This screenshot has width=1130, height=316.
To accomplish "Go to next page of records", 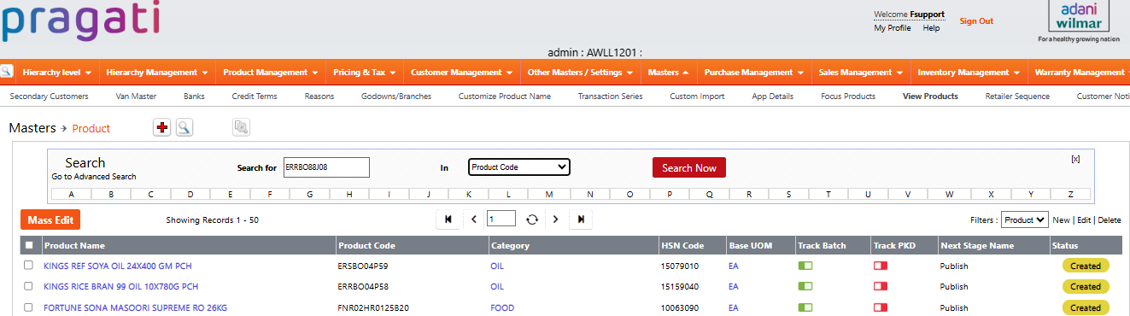I will tap(555, 219).
